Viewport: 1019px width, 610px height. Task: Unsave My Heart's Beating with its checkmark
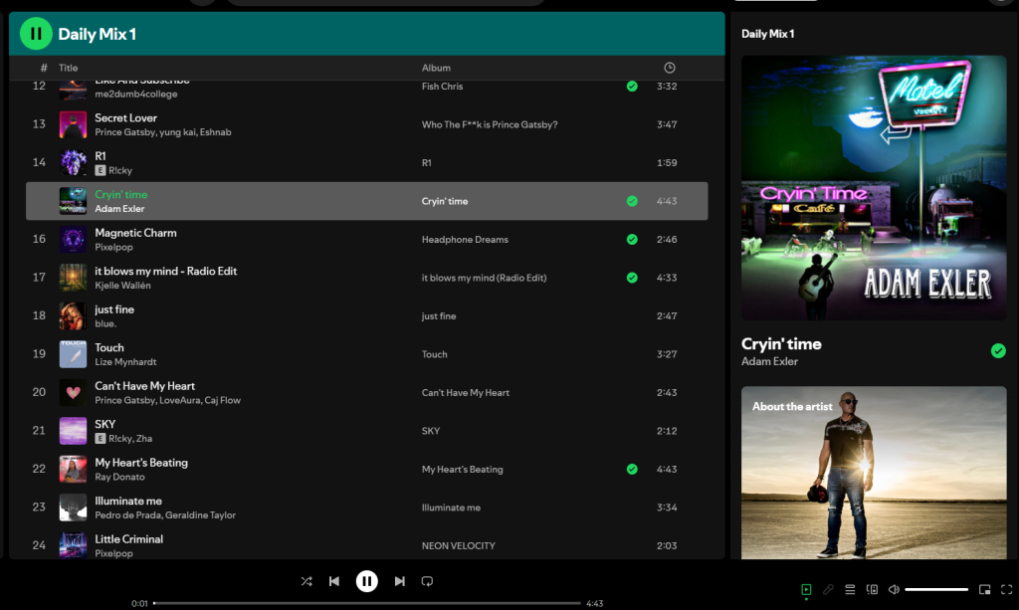pos(632,469)
